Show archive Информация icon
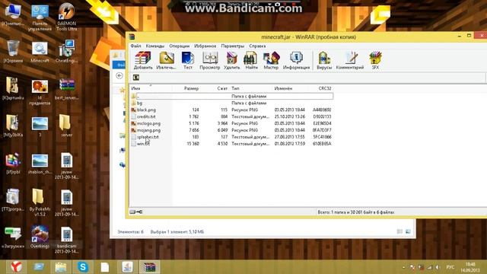The height and width of the screenshot is (274, 487). pos(296,60)
